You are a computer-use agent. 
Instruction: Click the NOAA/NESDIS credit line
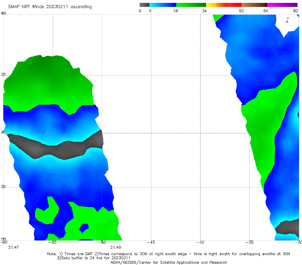[169, 262]
